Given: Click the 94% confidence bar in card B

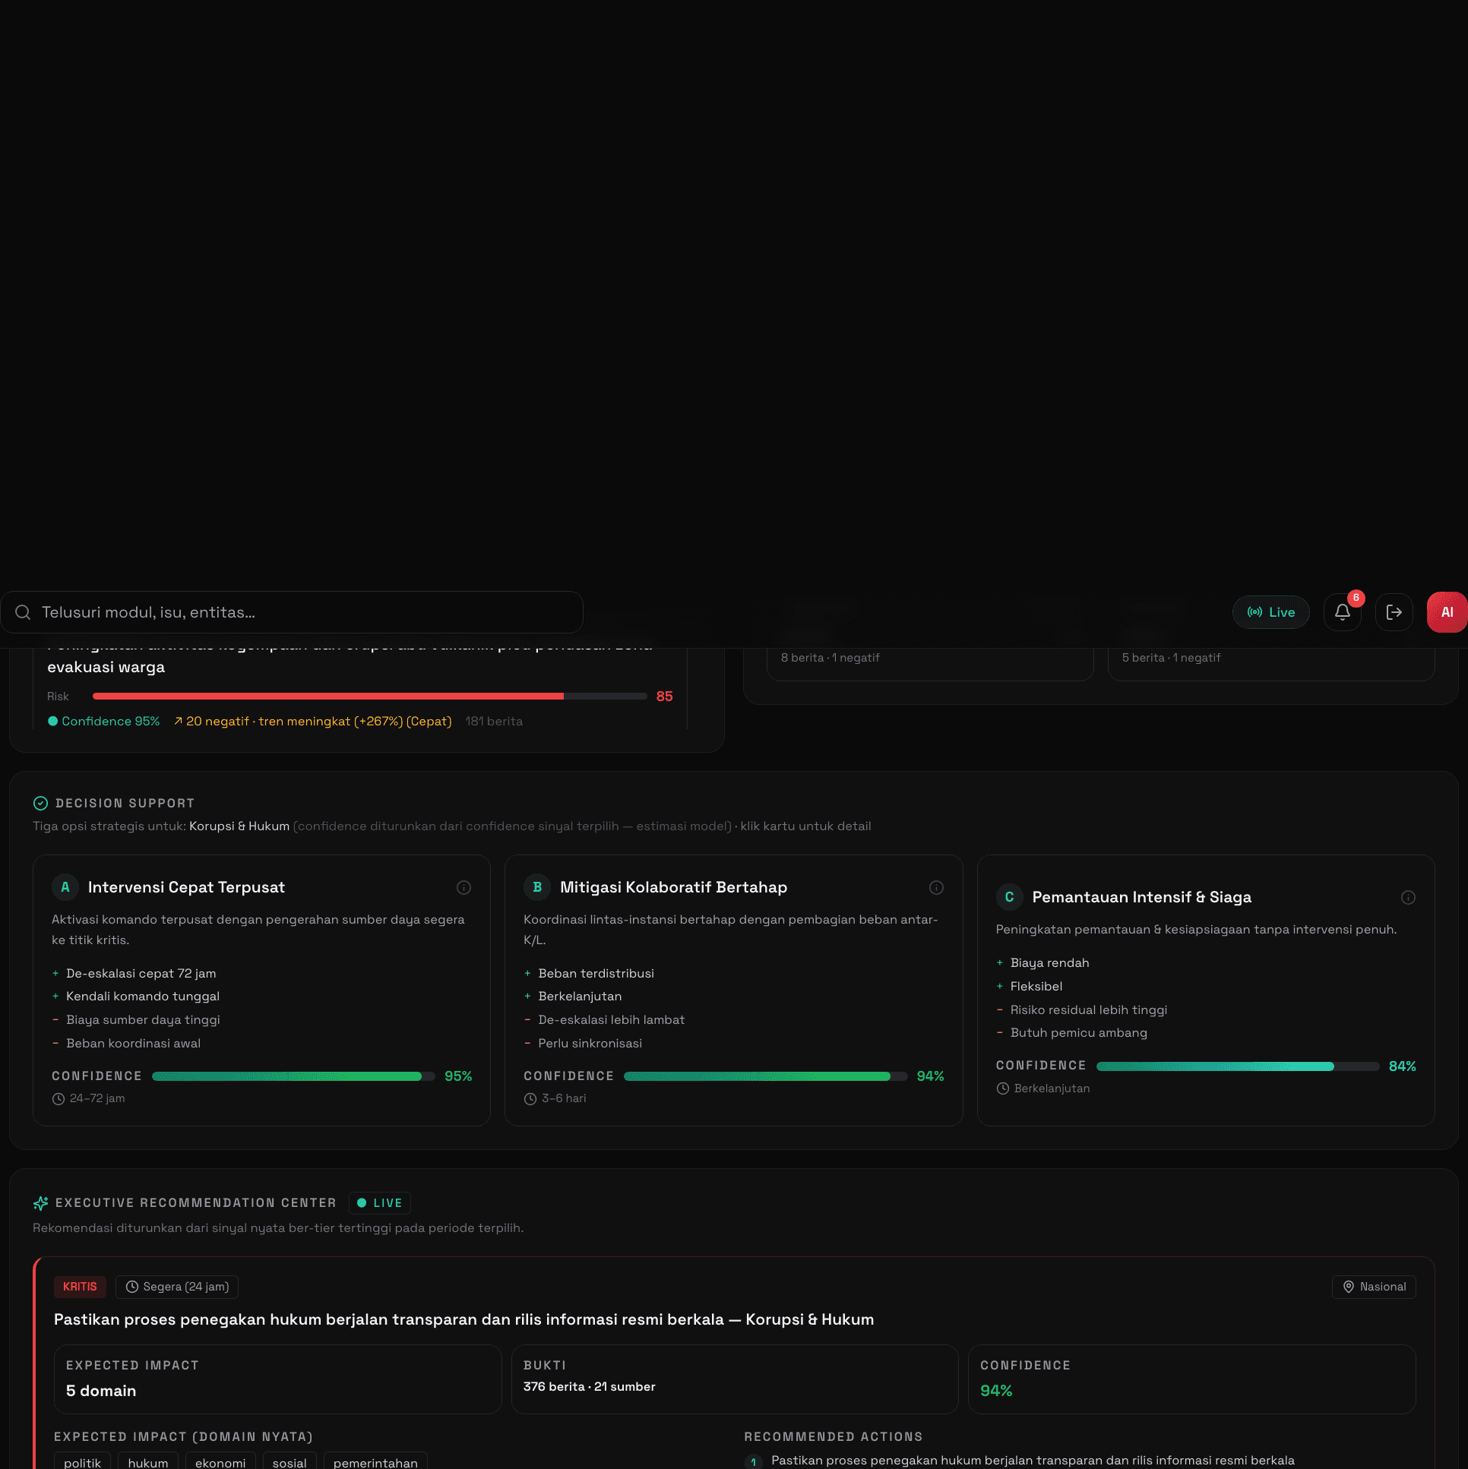Looking at the screenshot, I should click(x=765, y=1076).
